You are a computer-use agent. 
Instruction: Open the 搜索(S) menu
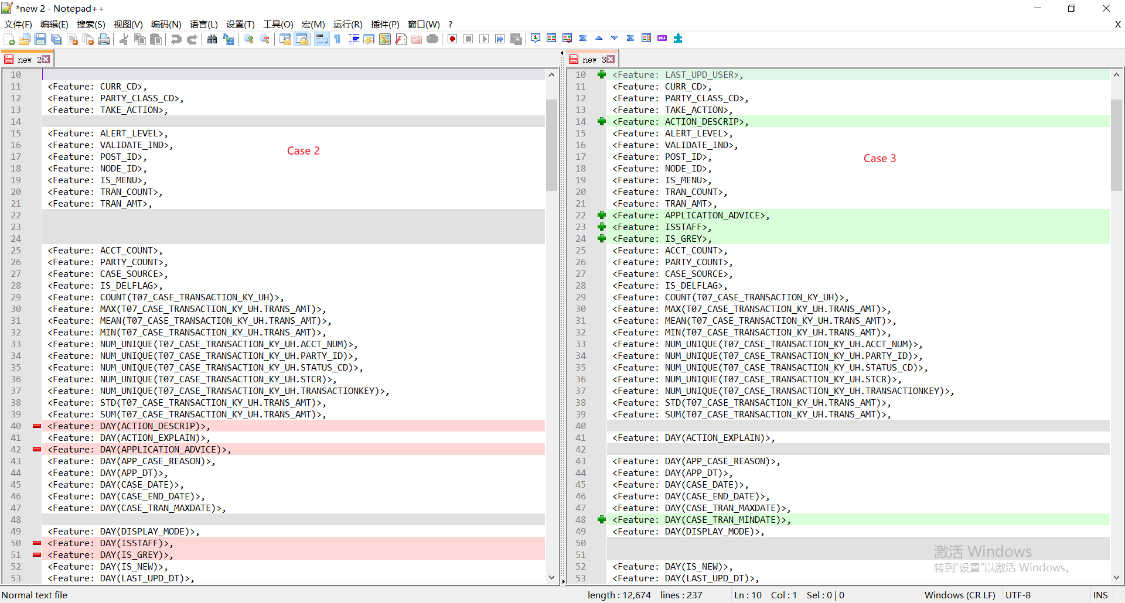(x=91, y=24)
